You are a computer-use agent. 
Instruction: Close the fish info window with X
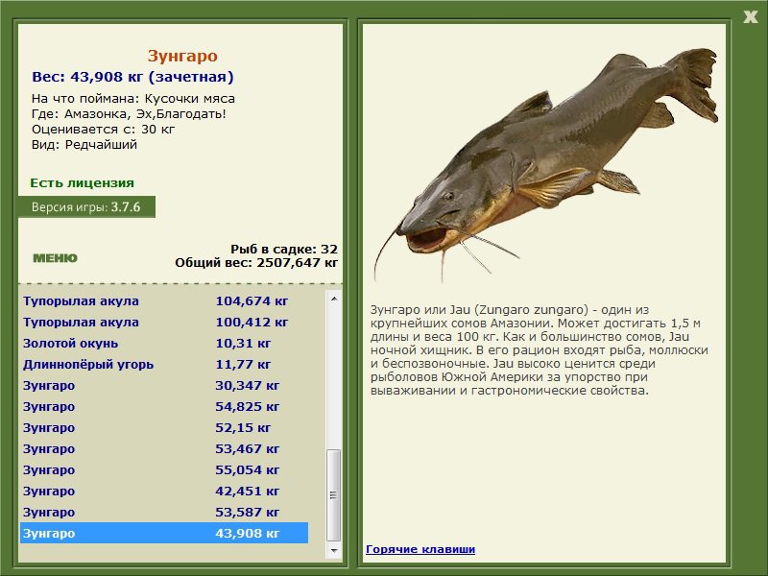click(x=750, y=16)
